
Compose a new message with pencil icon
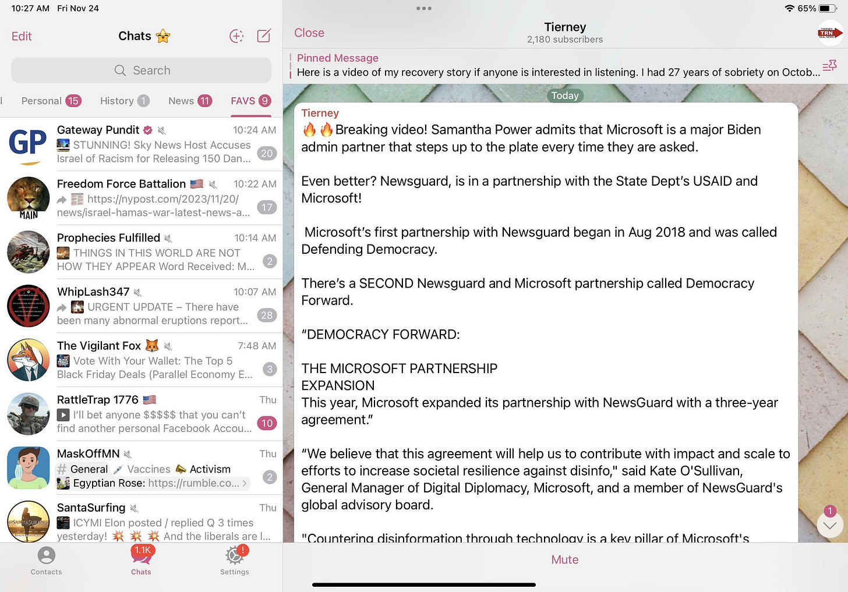click(x=264, y=36)
